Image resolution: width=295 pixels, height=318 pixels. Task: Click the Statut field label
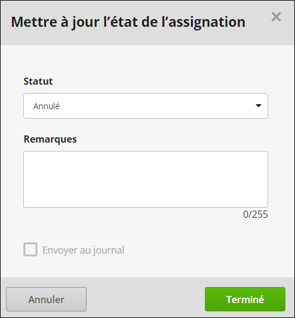point(38,81)
